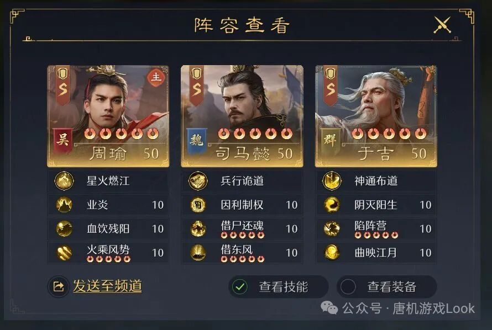This screenshot has width=492, height=330.
Task: Open 周瑜 general portrait card
Action: (x=108, y=116)
